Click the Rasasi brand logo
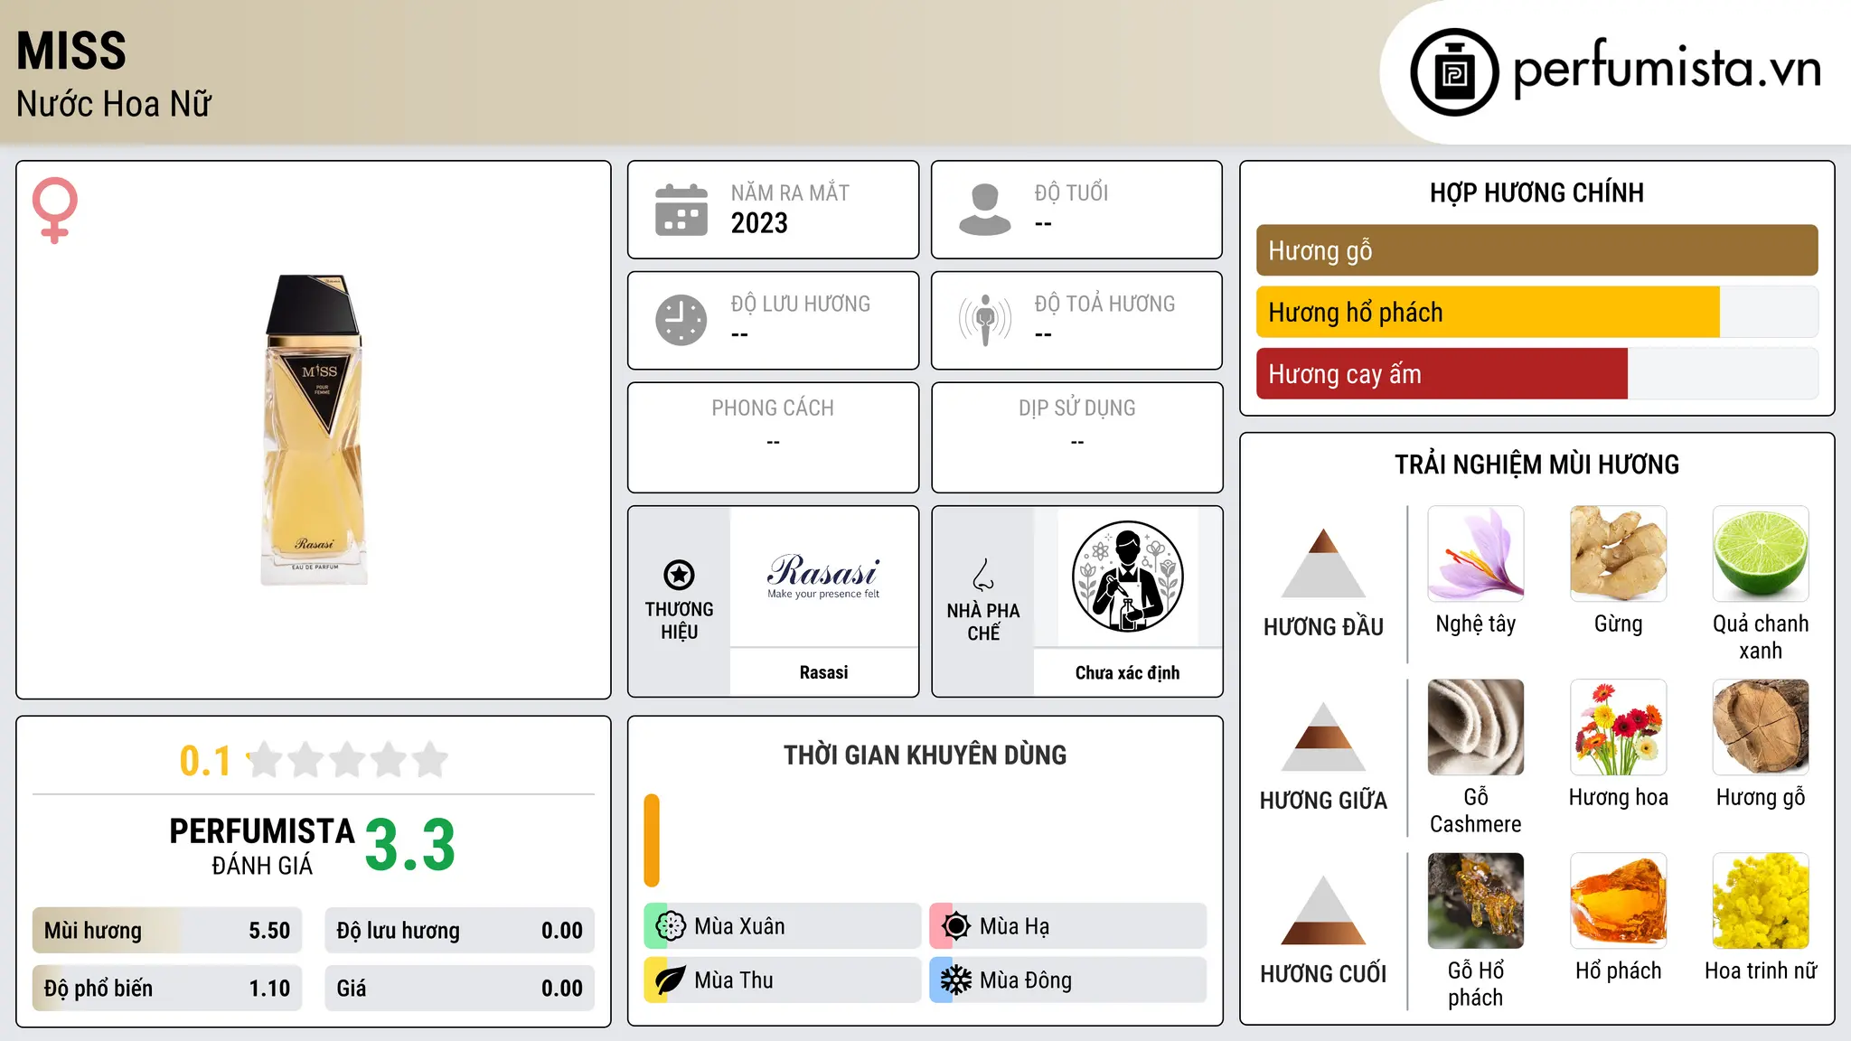This screenshot has height=1041, width=1851. click(823, 576)
